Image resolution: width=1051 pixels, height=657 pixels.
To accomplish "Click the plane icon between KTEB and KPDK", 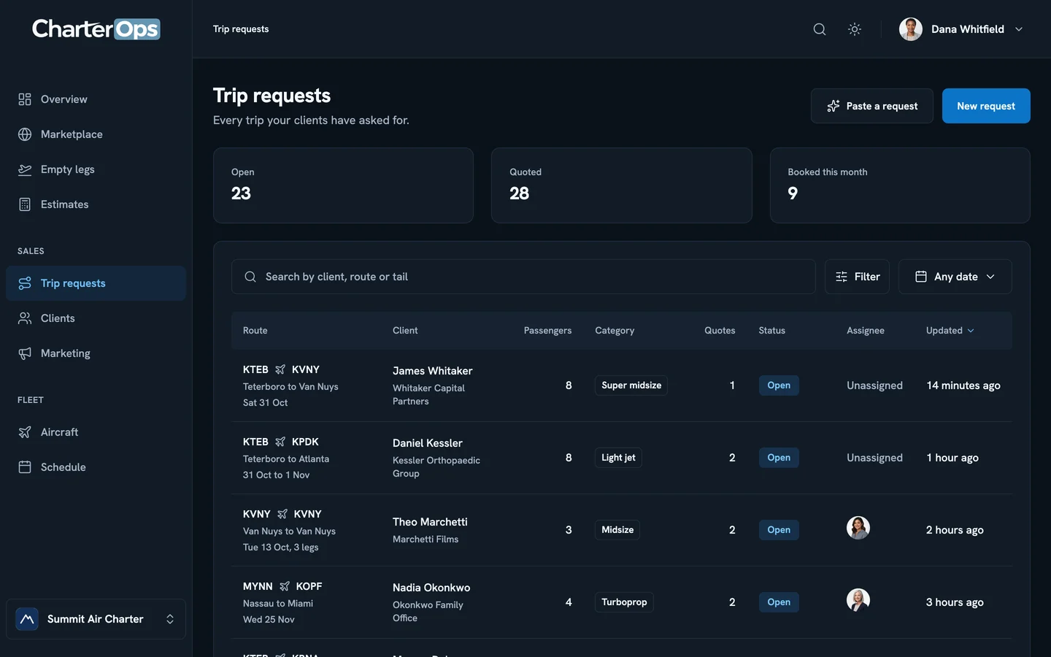I will 280,442.
